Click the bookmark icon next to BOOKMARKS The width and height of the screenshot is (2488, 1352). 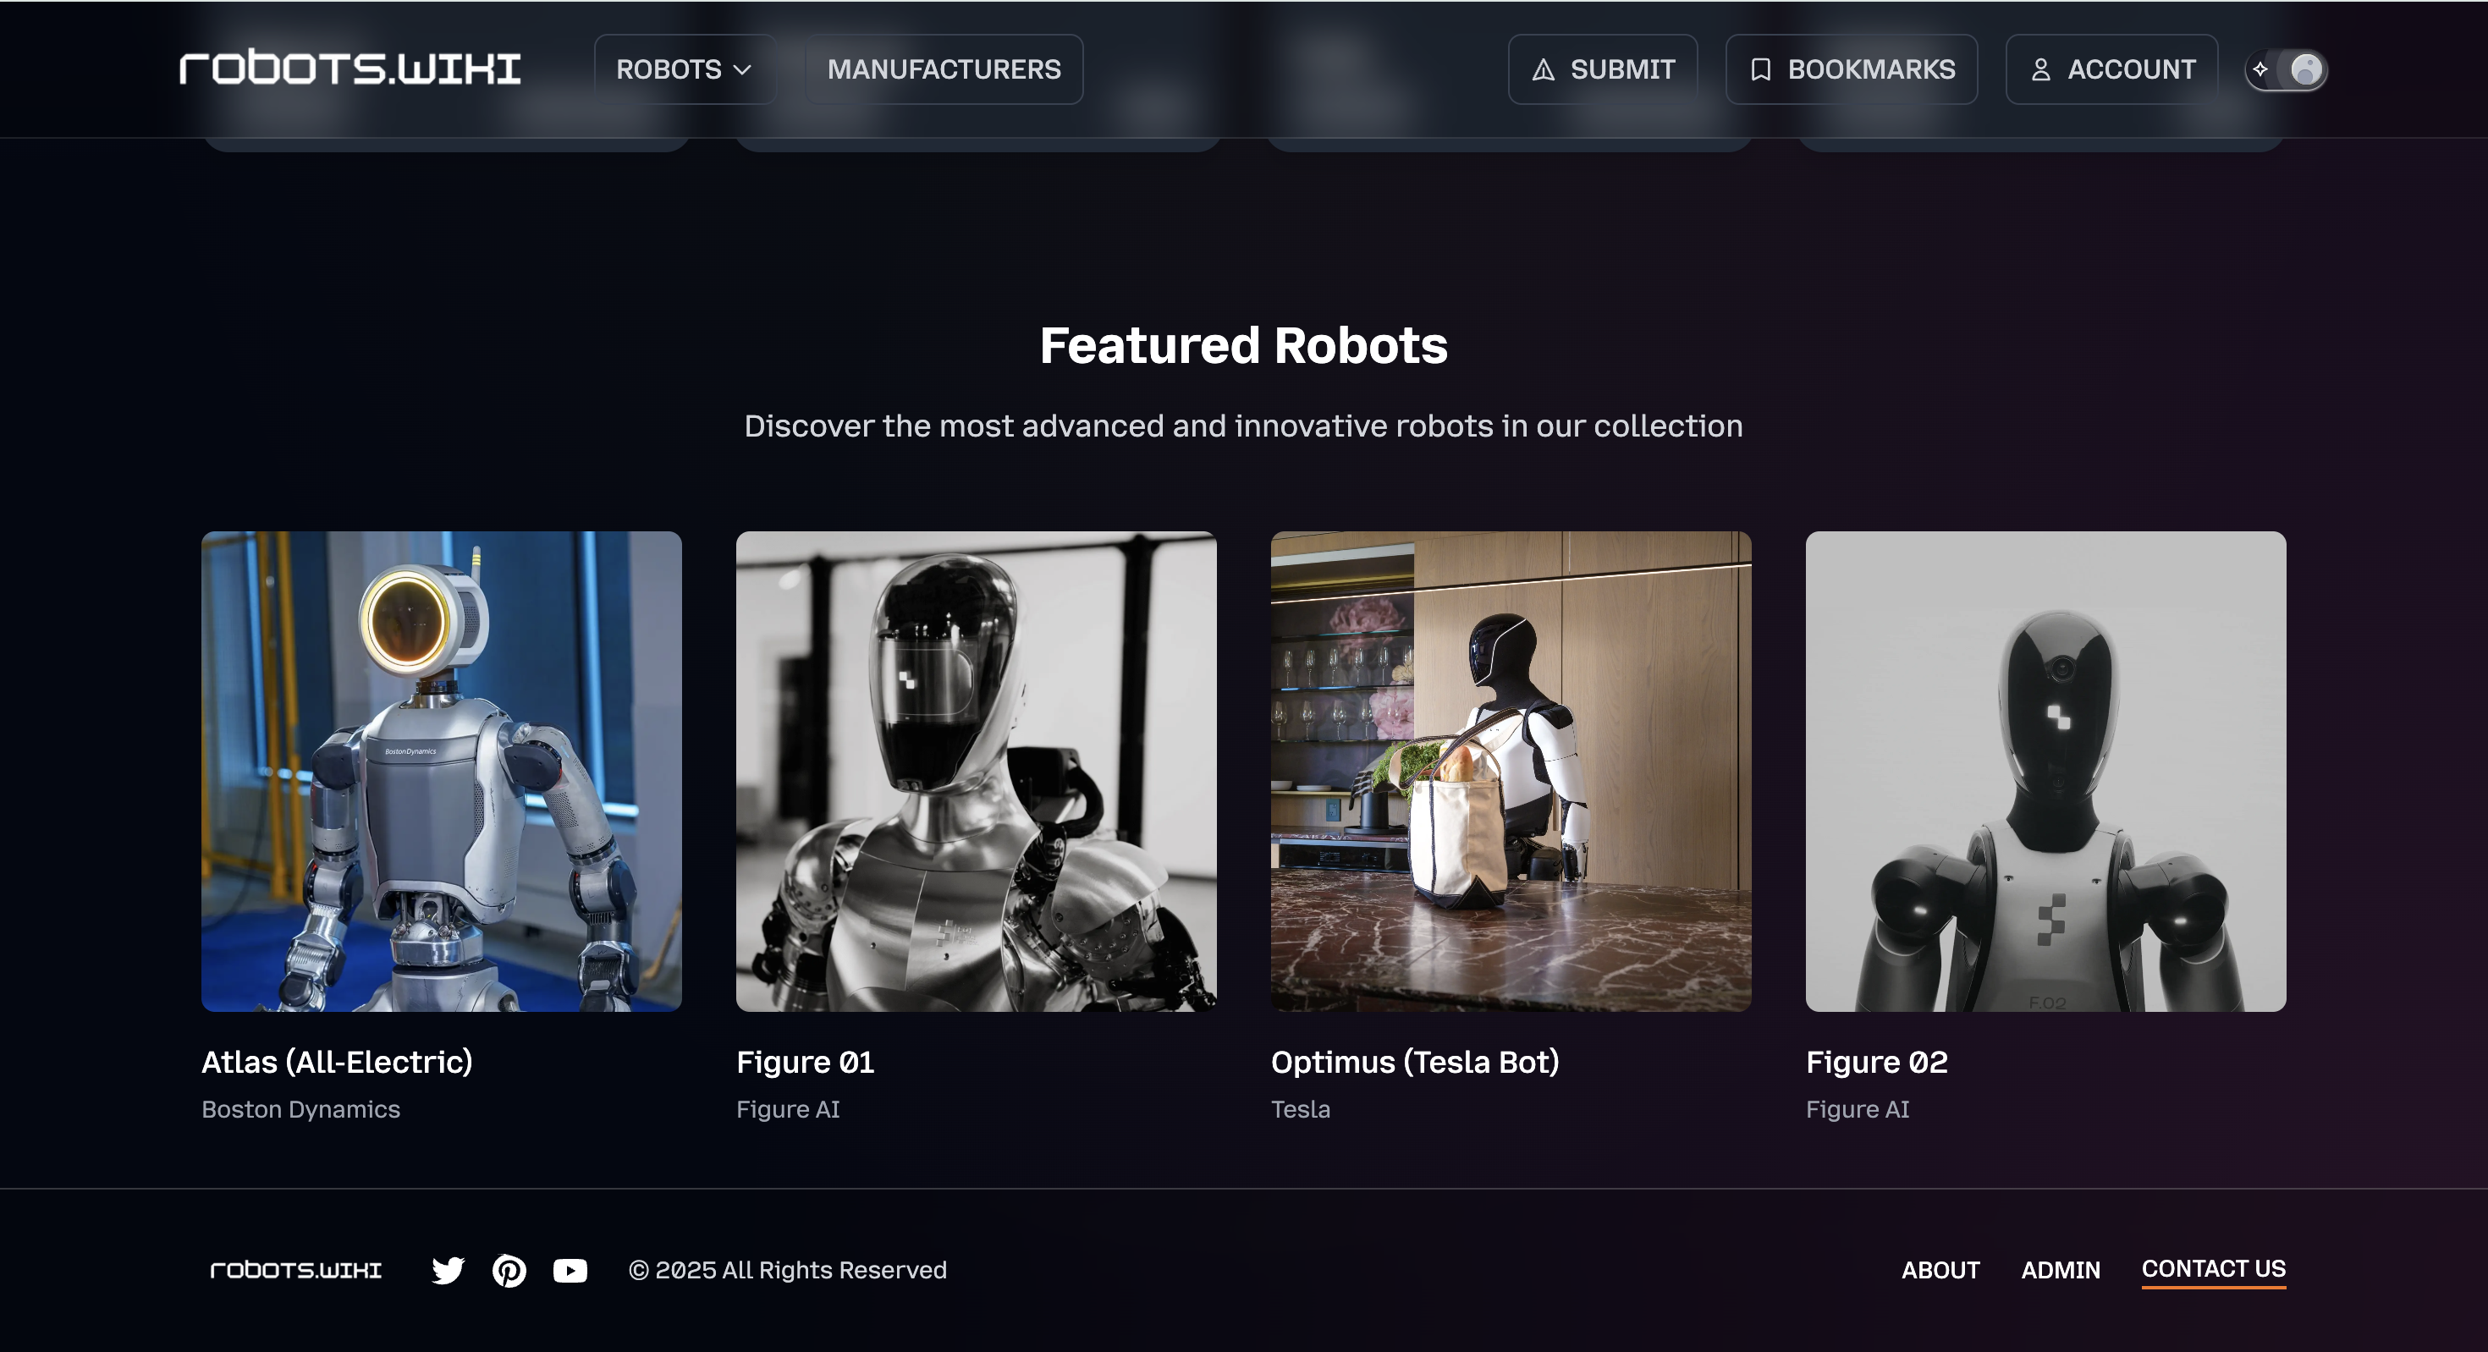click(1762, 69)
